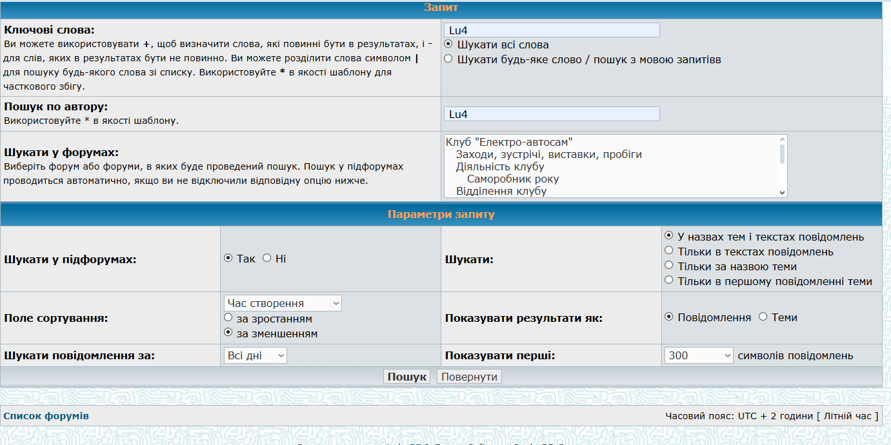Click the keywords search input field
The height and width of the screenshot is (445, 891).
[552, 30]
